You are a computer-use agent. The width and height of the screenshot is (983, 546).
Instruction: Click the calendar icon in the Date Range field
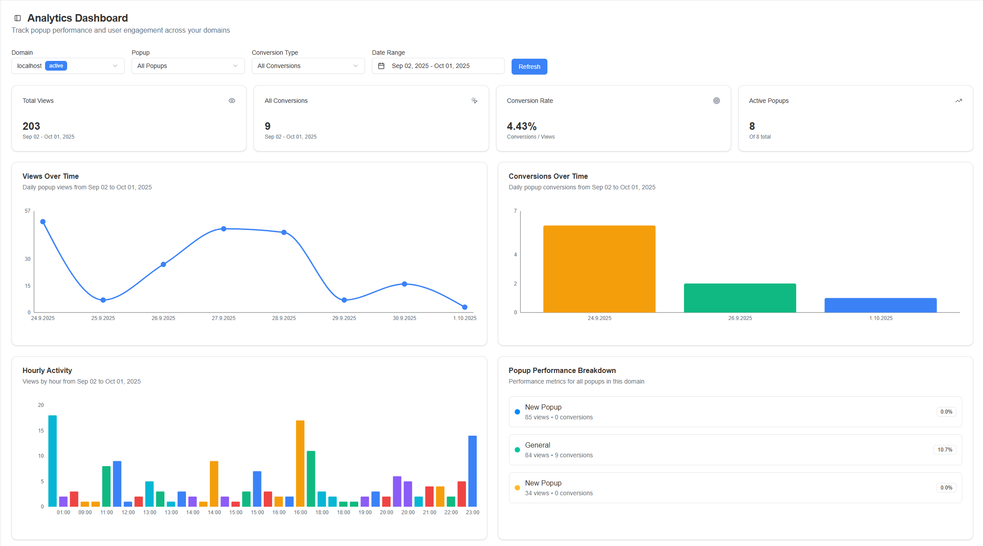(382, 65)
